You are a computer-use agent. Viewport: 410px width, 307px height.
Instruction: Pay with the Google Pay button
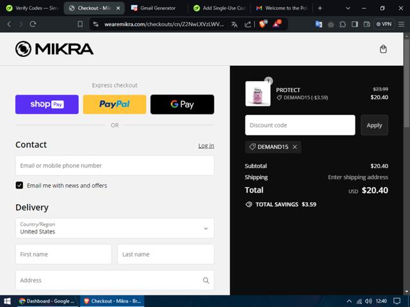pyautogui.click(x=182, y=104)
